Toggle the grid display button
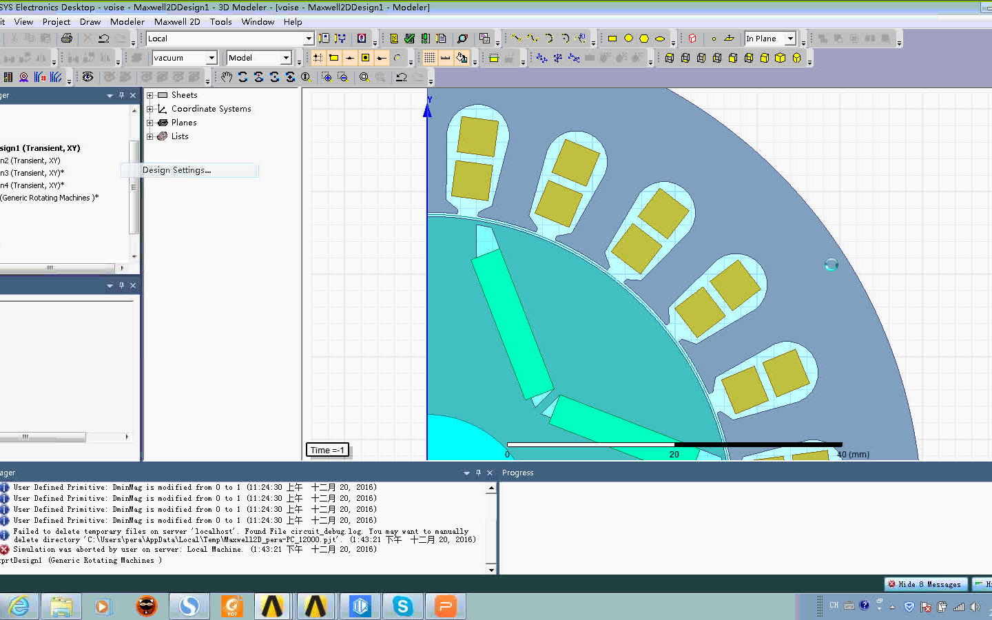 [x=429, y=58]
